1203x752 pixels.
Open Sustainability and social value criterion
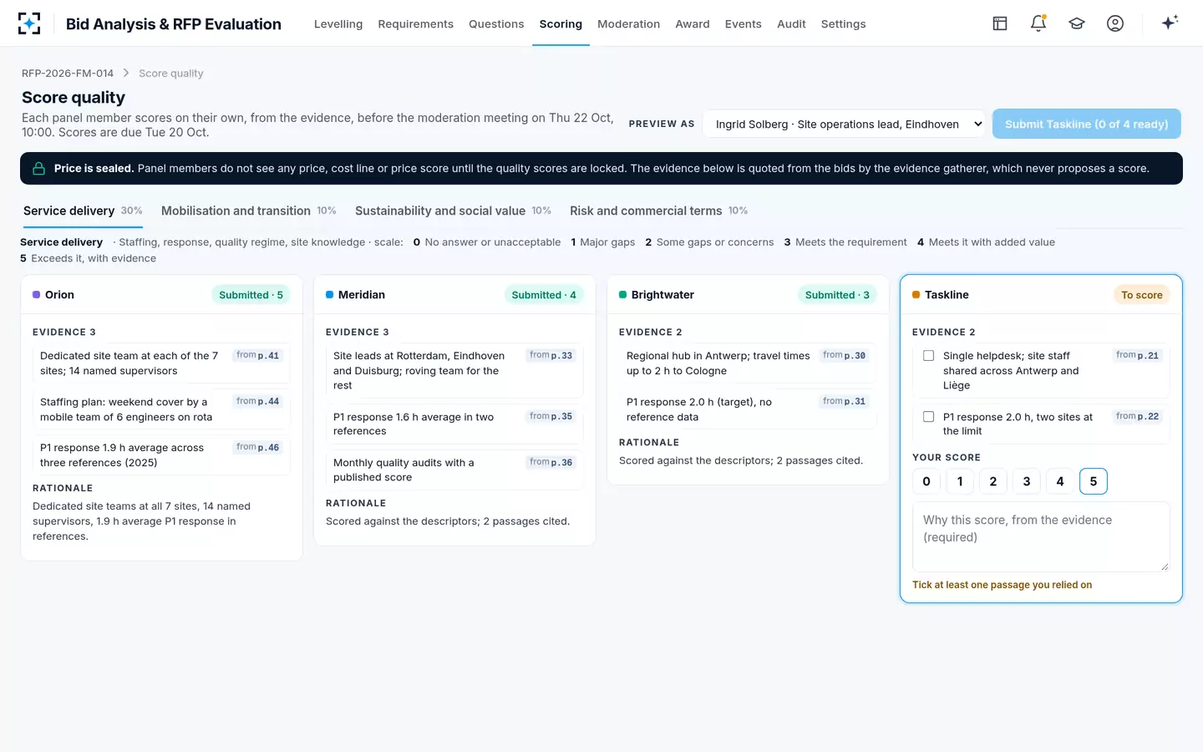pos(453,211)
